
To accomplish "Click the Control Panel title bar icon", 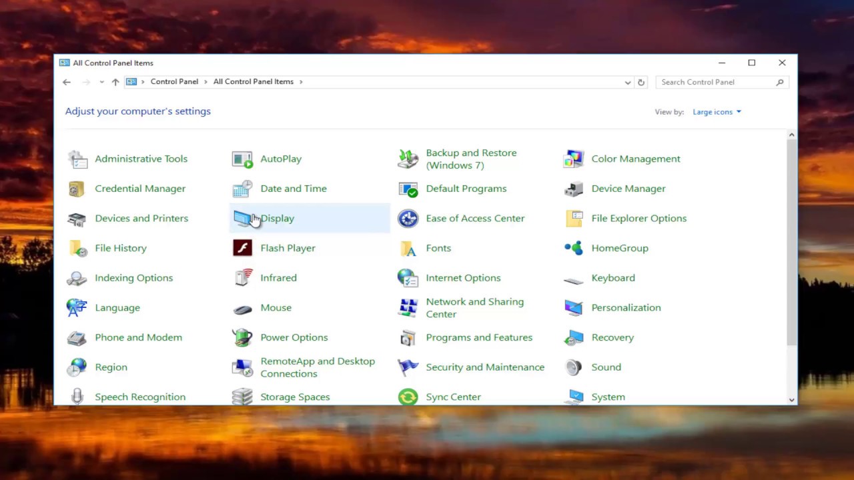I will point(64,63).
